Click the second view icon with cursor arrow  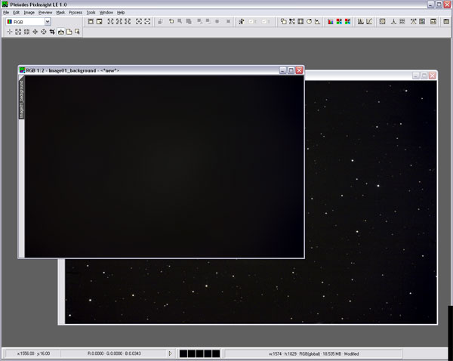[x=100, y=22]
